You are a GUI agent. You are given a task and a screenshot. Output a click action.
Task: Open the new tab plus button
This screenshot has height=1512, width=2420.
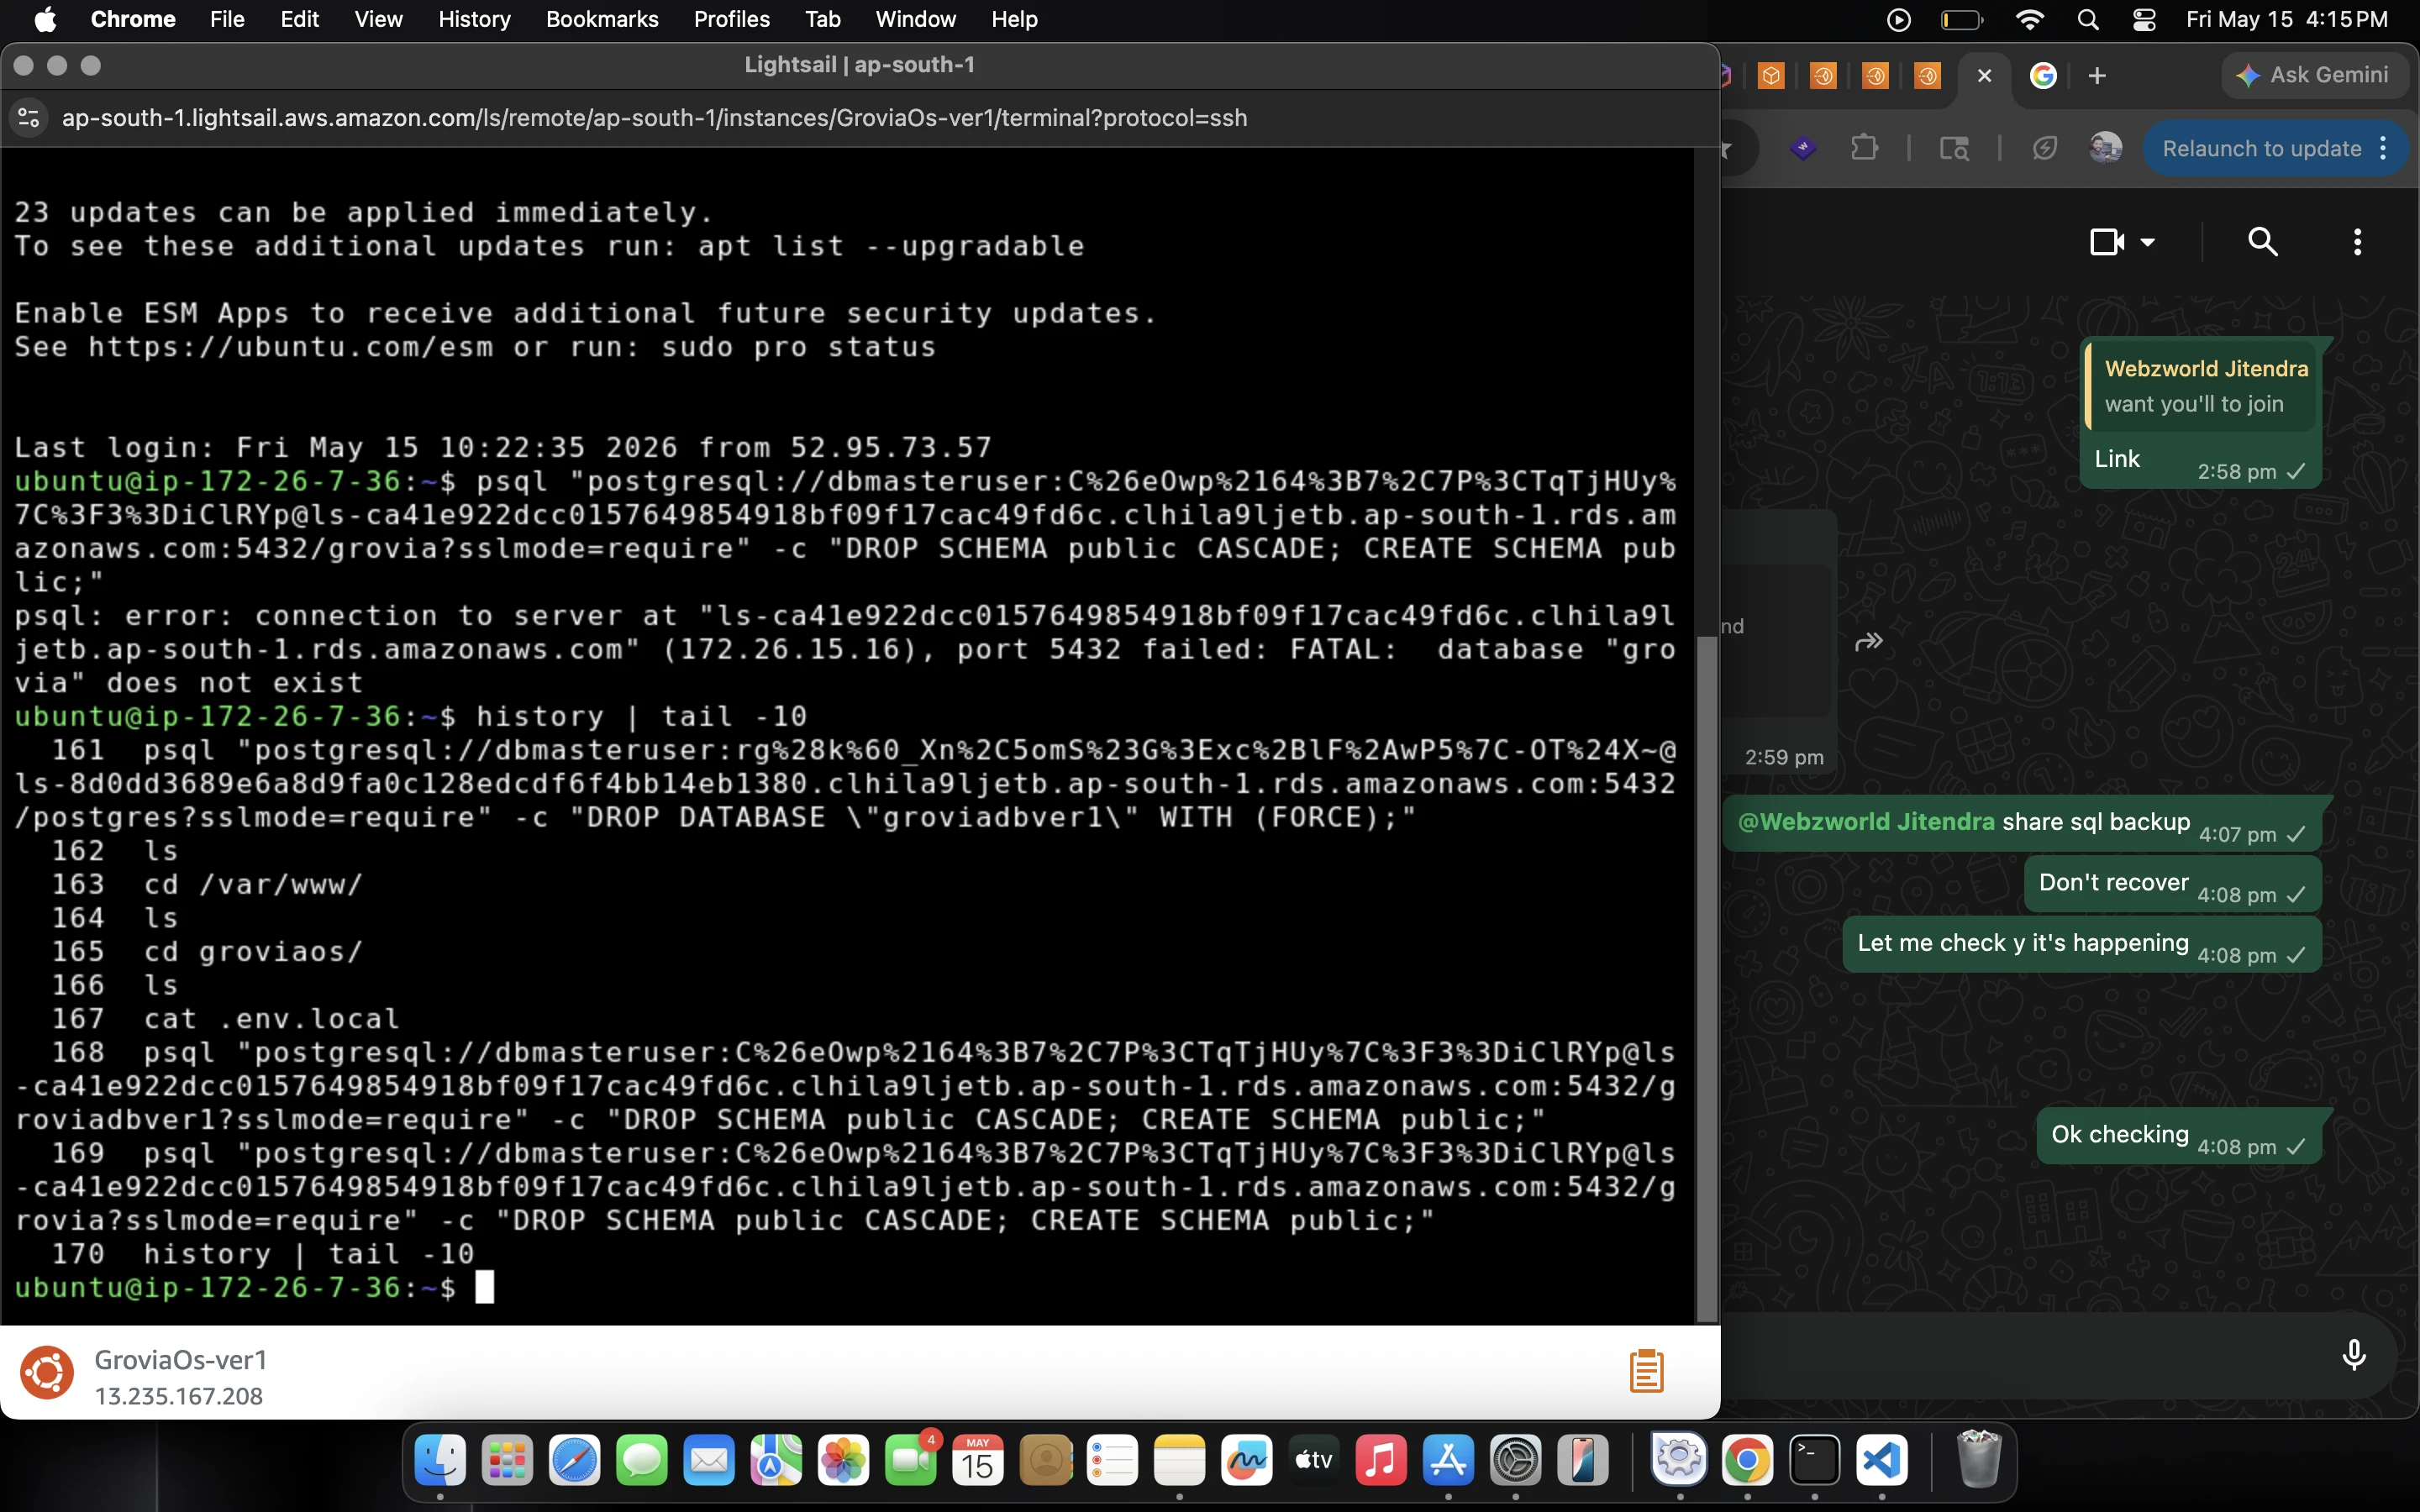[2097, 76]
